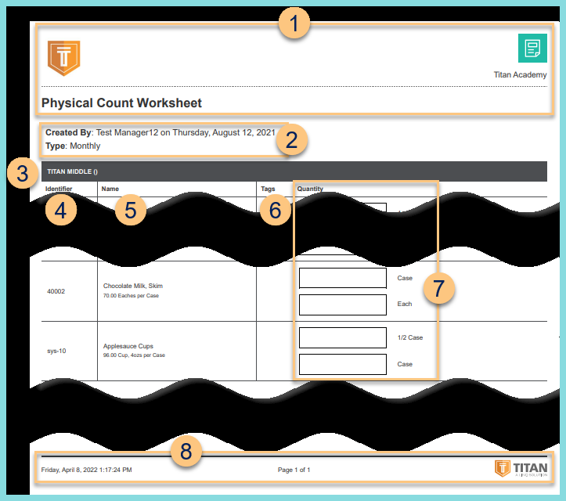
Task: Click the Chocolate Milk, Skim item name
Action: [x=133, y=286]
